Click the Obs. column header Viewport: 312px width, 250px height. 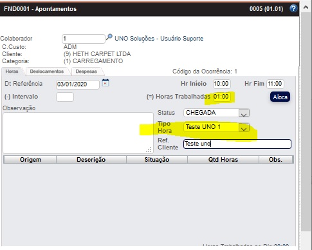[276, 160]
